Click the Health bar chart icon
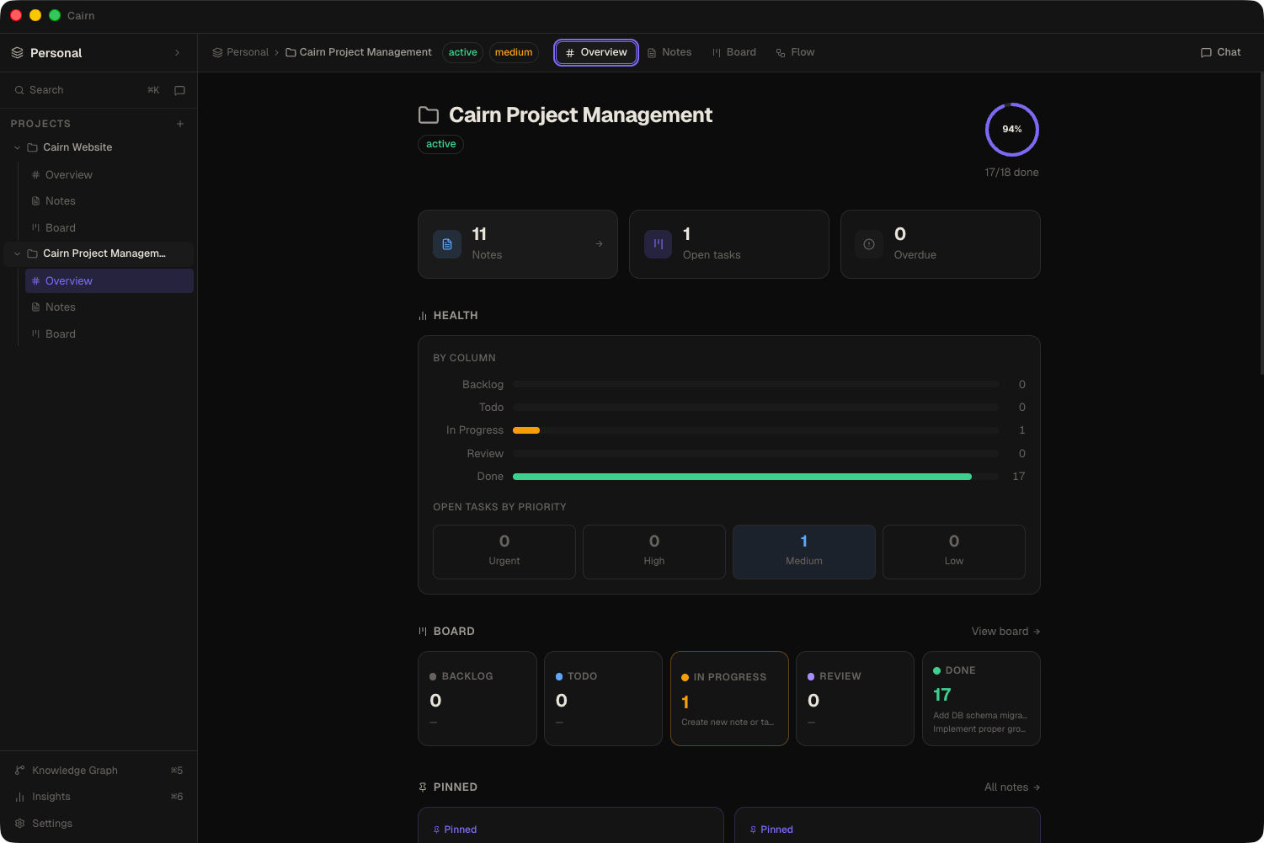Viewport: 1264px width, 843px height. [x=423, y=316]
